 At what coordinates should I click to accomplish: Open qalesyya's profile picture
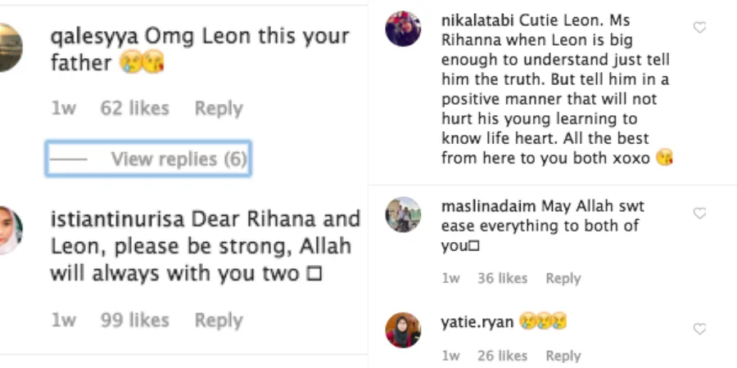pyautogui.click(x=8, y=47)
